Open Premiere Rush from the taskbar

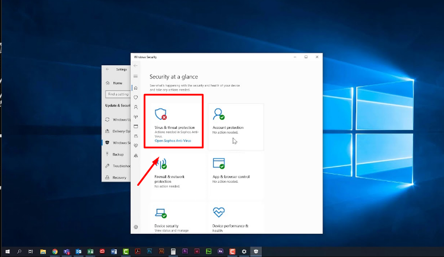point(220,251)
